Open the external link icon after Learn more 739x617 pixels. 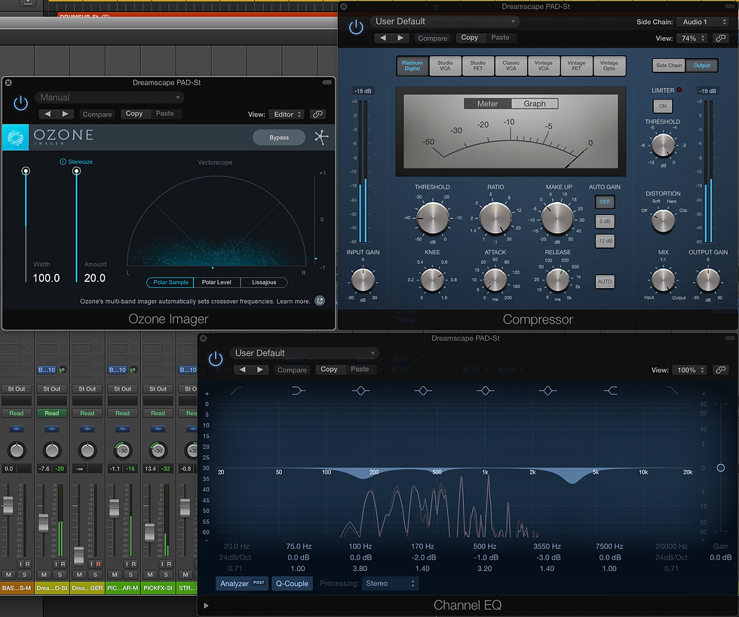click(320, 301)
